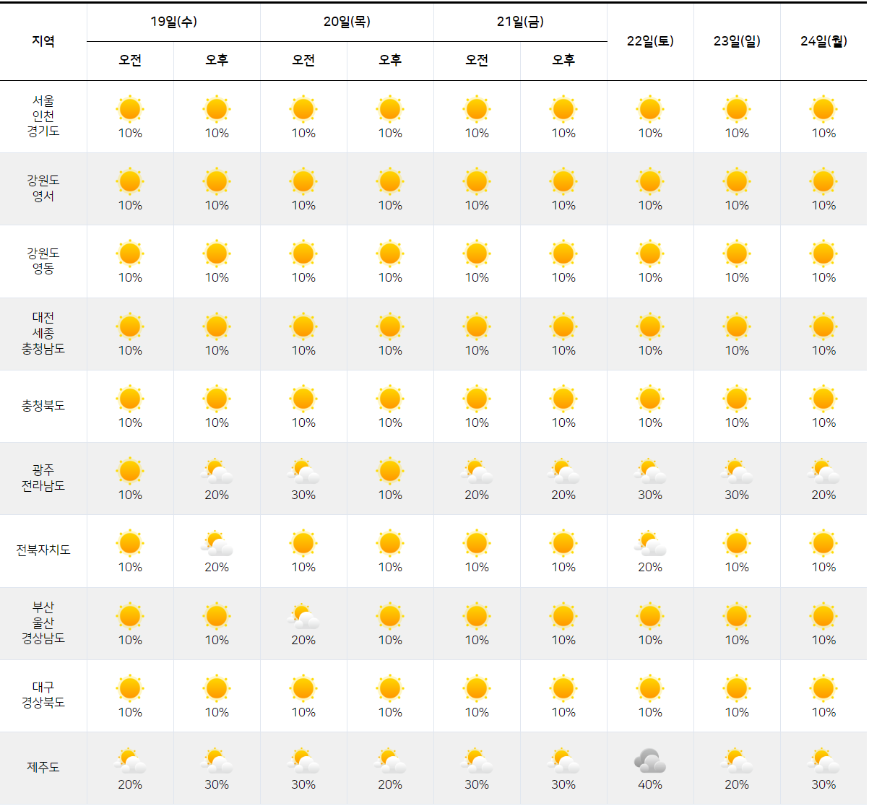Select the 오전 header under 20일(목)
Screen dimensions: 869x806
(303, 61)
